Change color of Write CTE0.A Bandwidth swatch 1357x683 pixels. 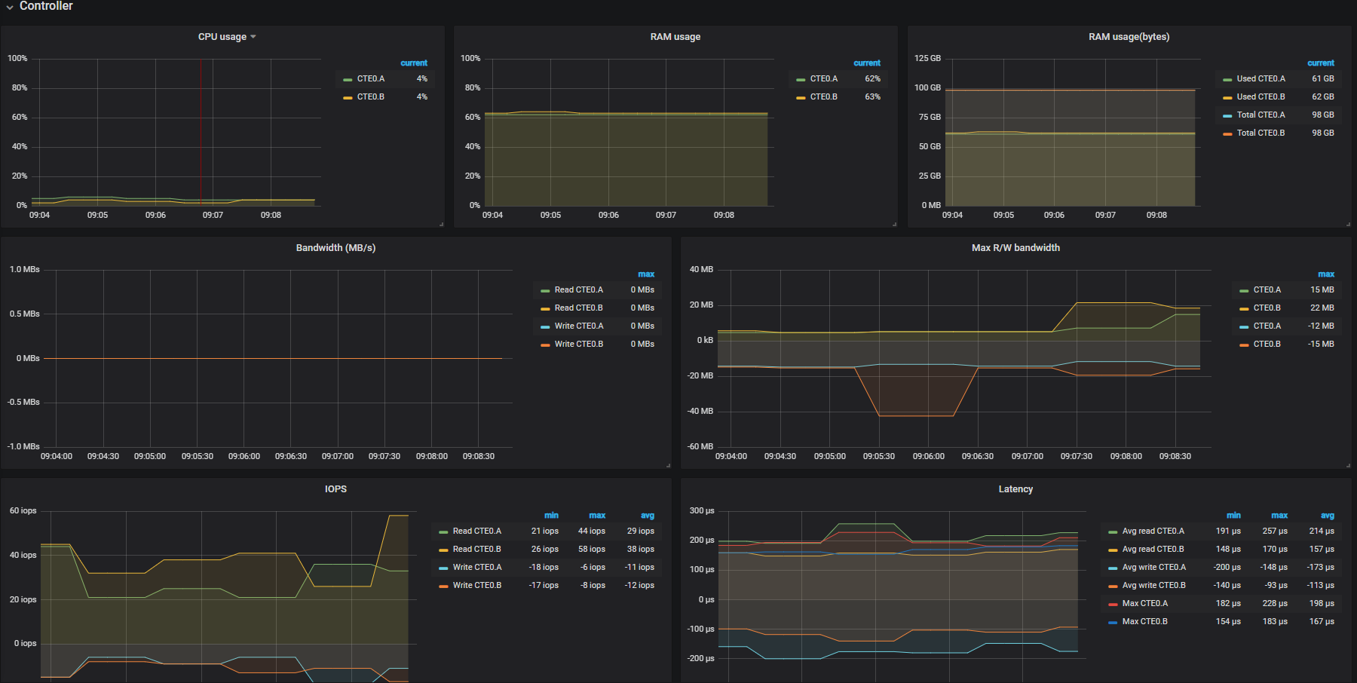click(545, 327)
